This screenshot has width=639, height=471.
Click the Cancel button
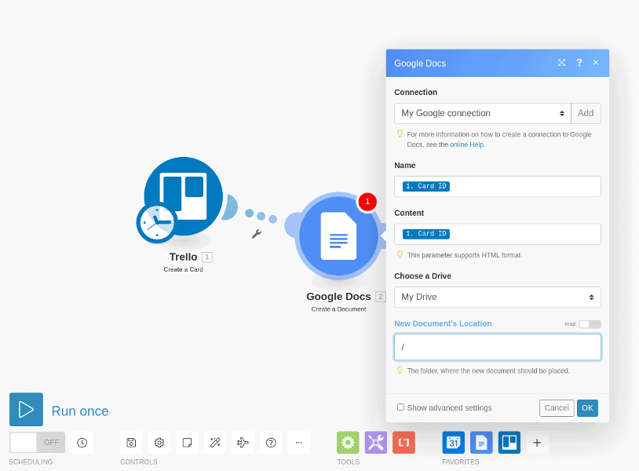click(x=557, y=408)
